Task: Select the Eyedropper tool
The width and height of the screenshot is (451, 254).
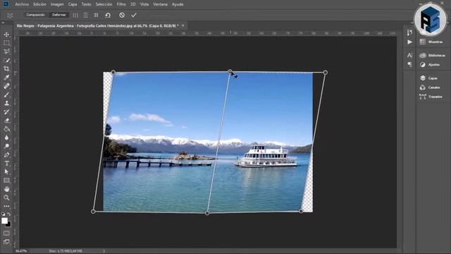Action: tap(6, 78)
